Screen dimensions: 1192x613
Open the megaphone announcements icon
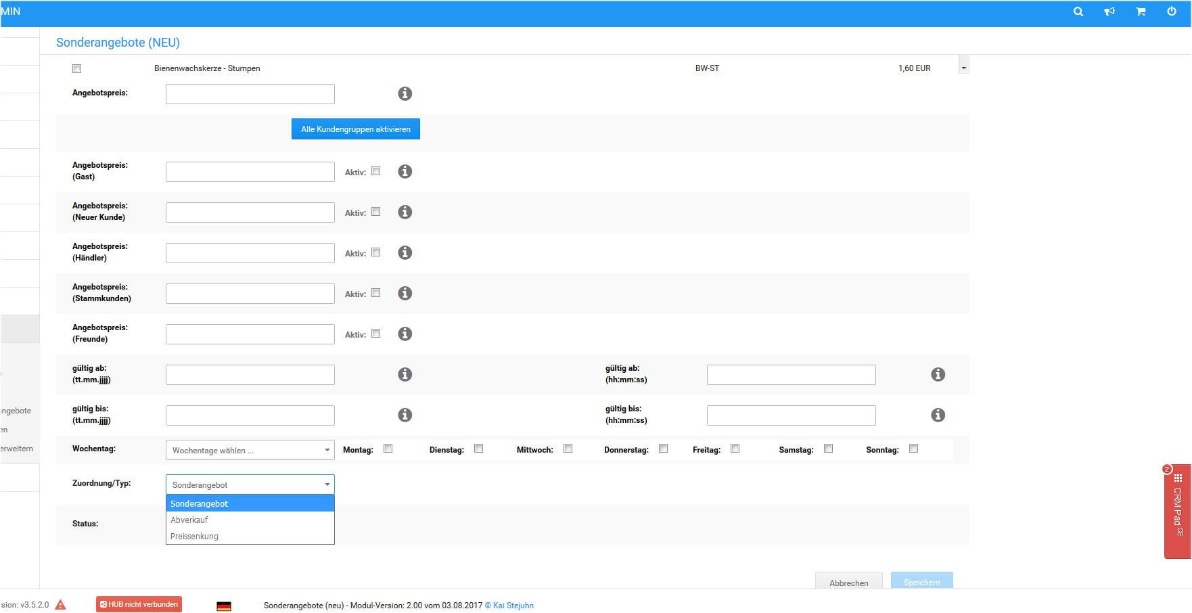pos(1109,12)
